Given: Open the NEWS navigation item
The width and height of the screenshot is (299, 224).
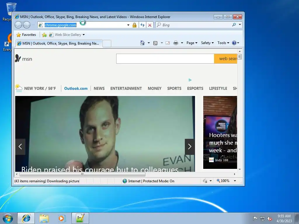Looking at the screenshot, I should pos(99,88).
